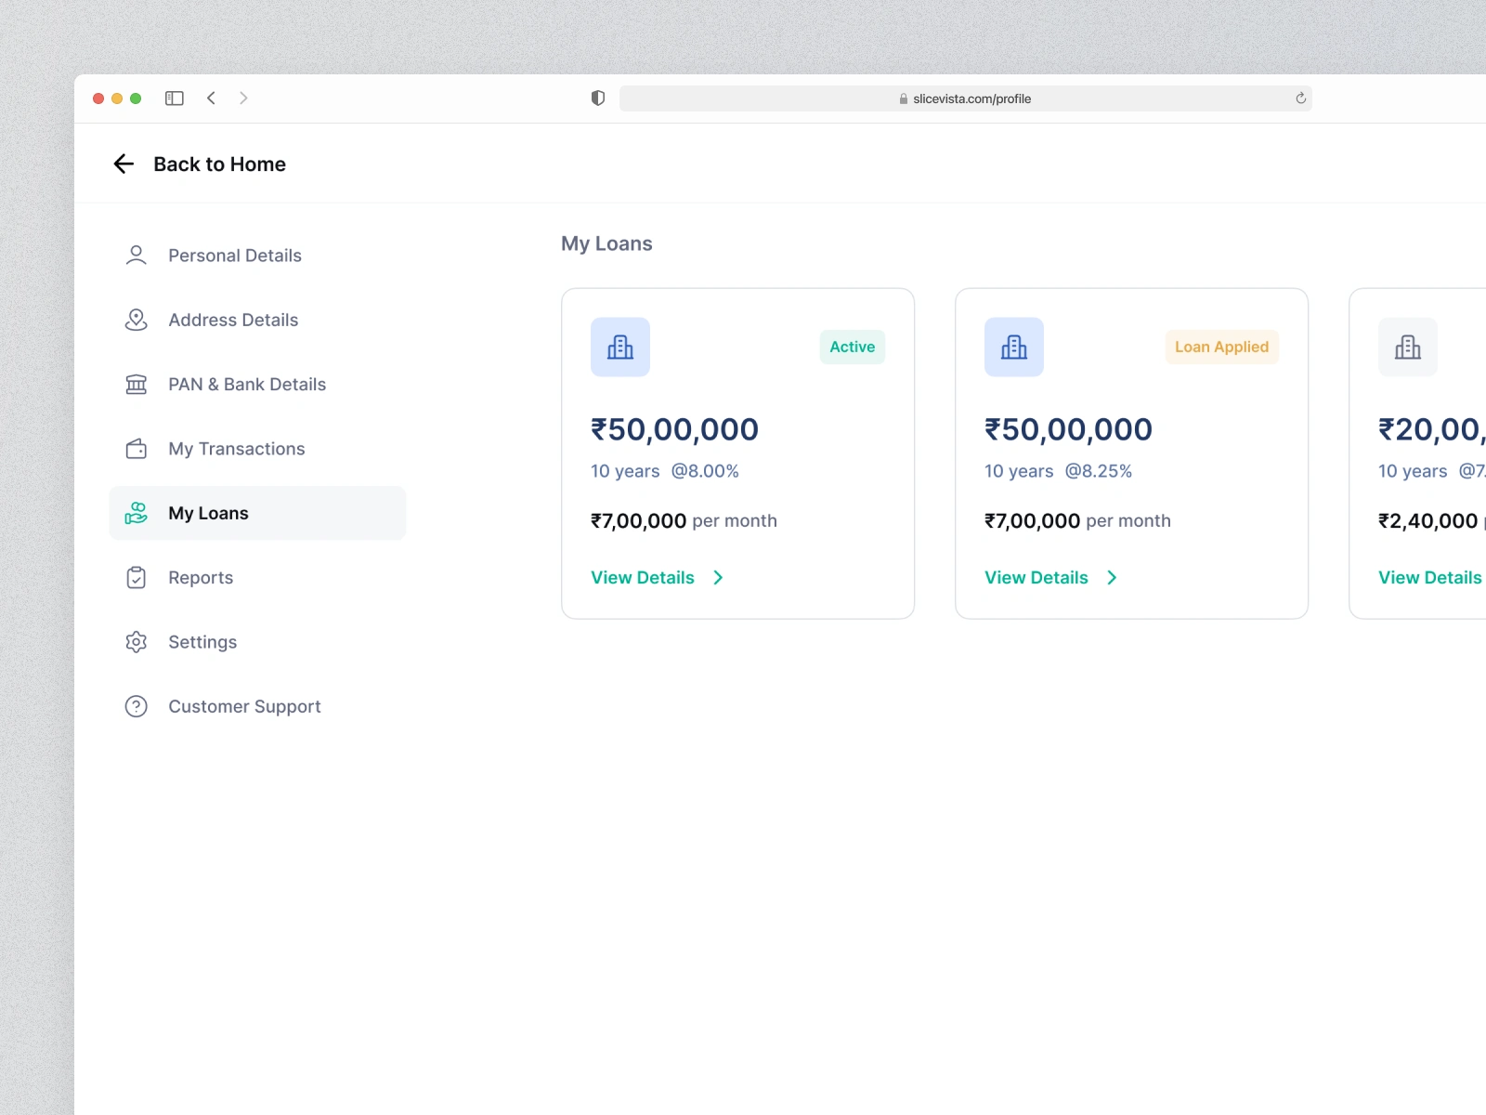Click the Customer Support question mark icon

(137, 707)
